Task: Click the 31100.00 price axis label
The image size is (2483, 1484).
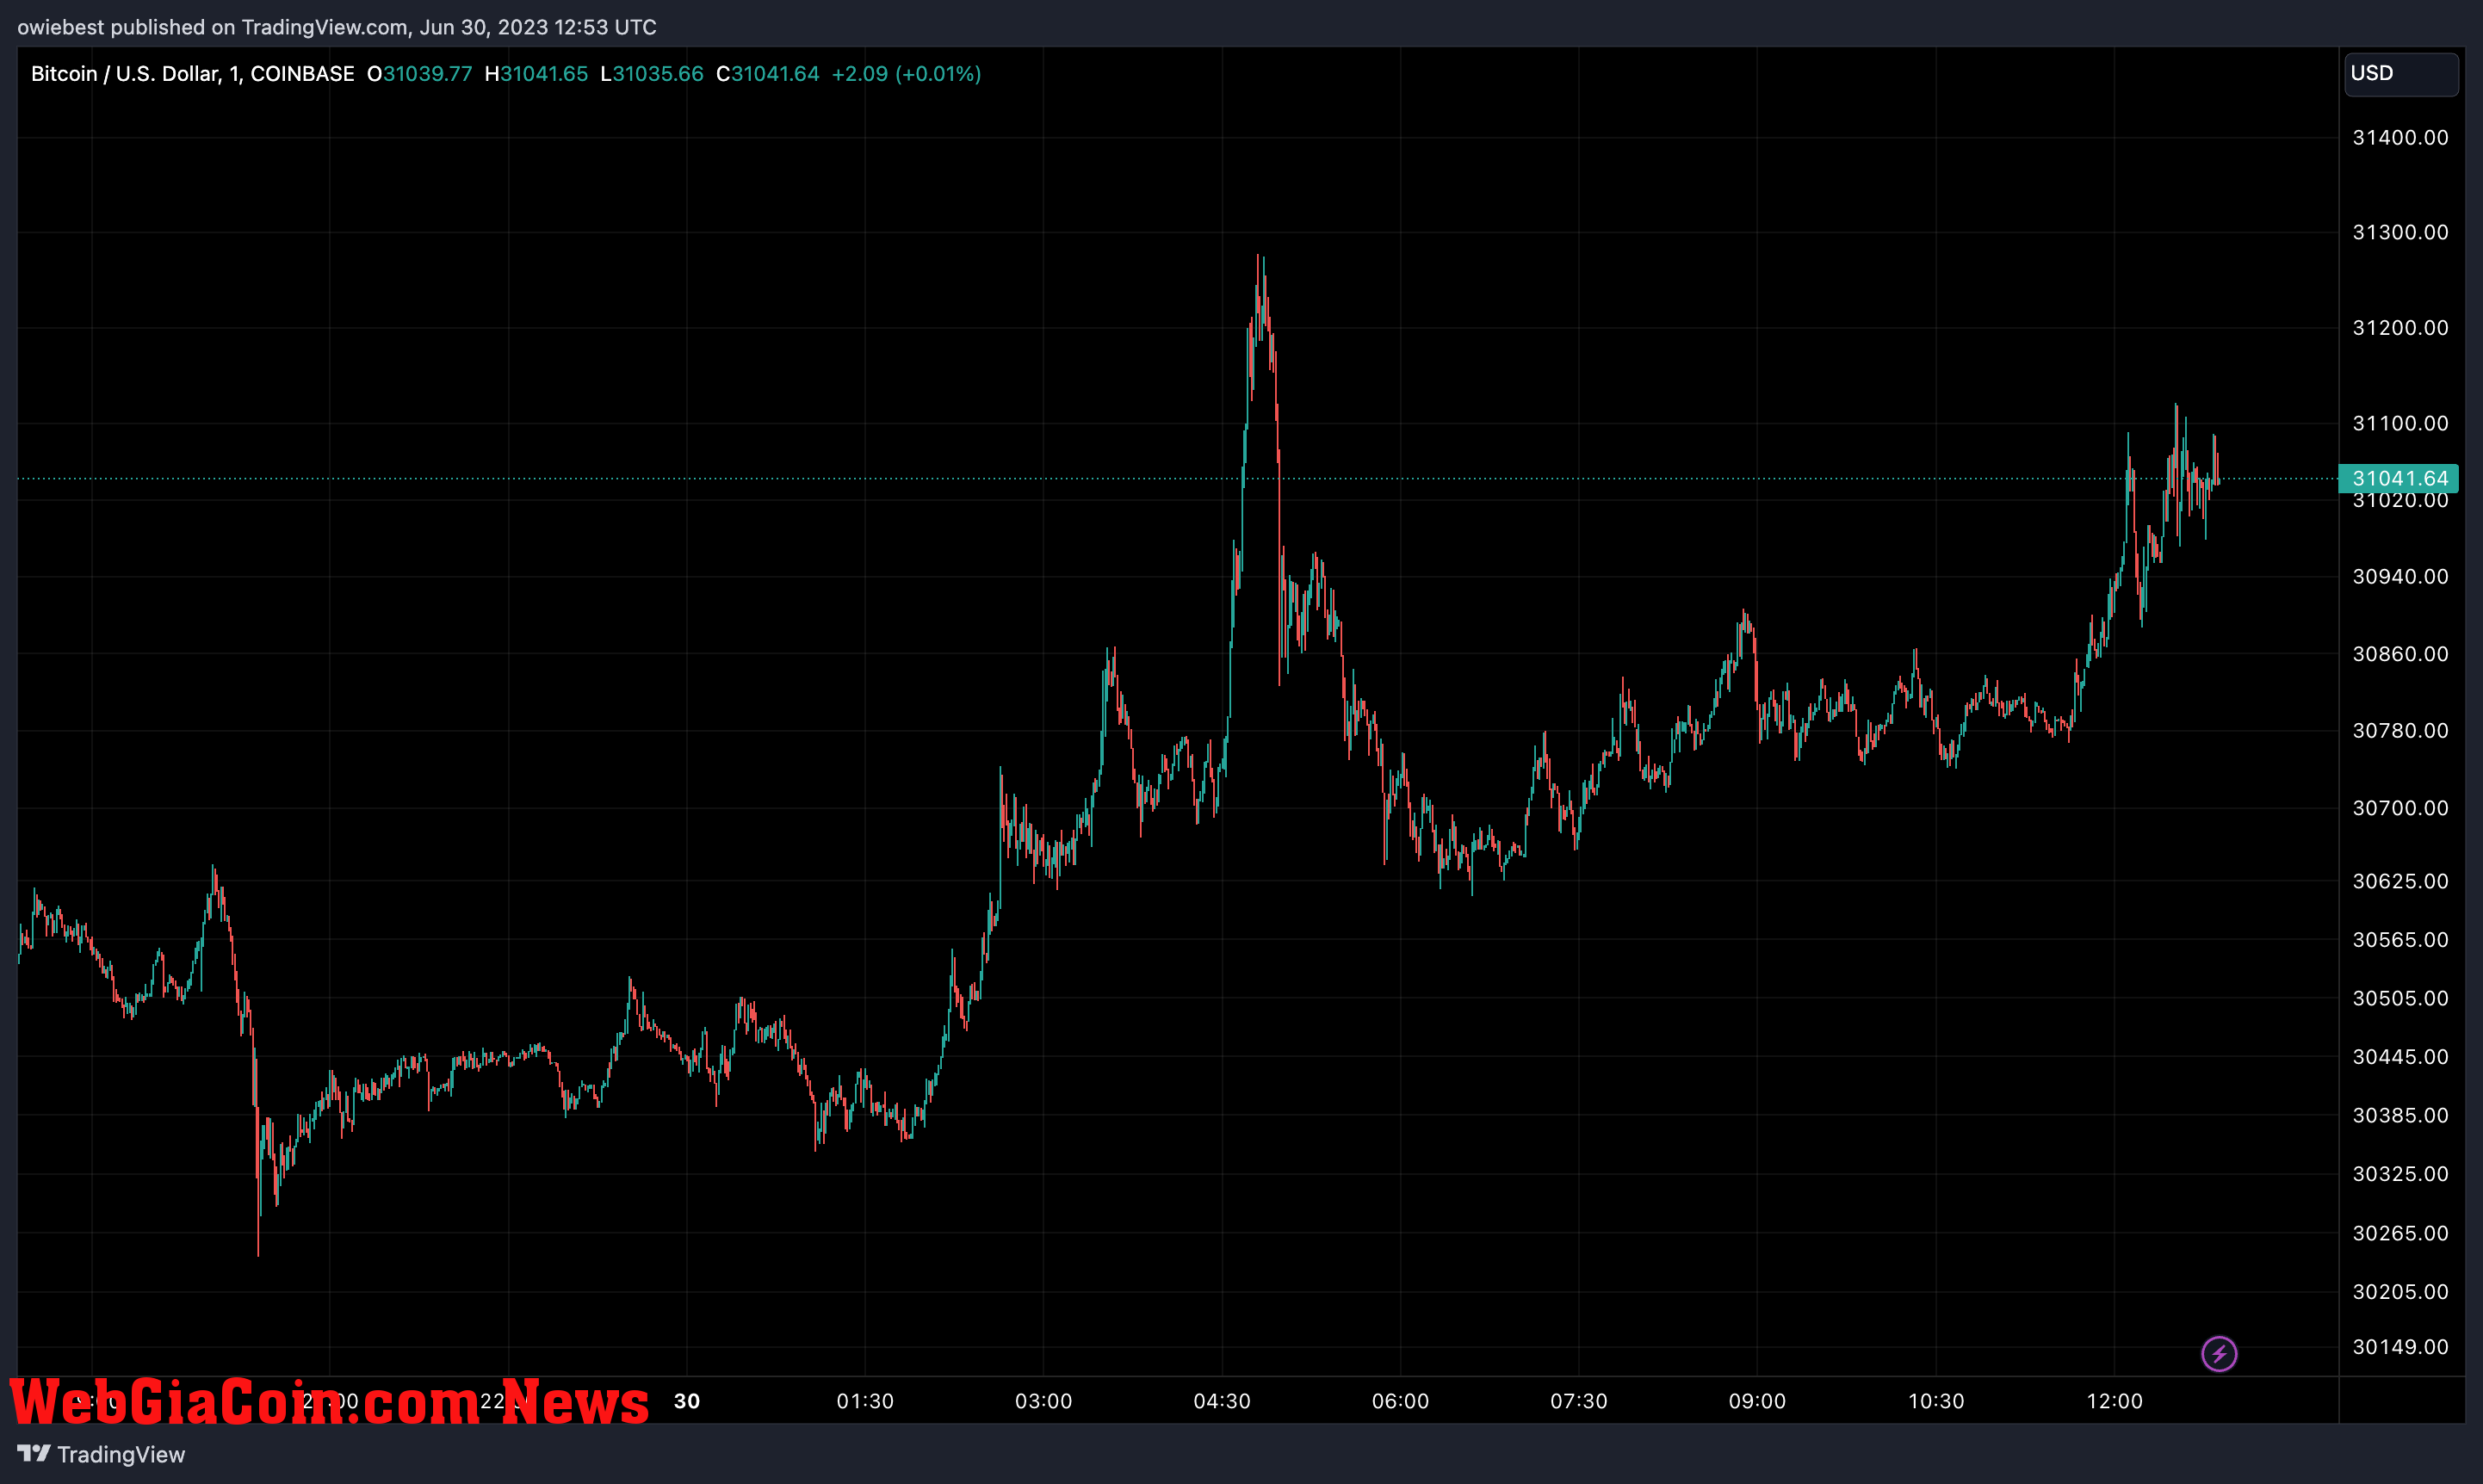Action: tap(2400, 423)
